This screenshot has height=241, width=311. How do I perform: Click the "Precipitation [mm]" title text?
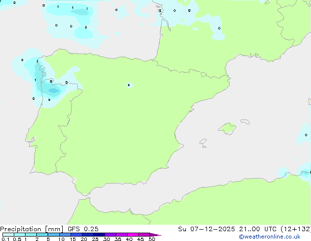[31, 229]
